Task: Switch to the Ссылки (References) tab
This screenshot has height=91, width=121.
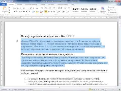Action: [43, 4]
